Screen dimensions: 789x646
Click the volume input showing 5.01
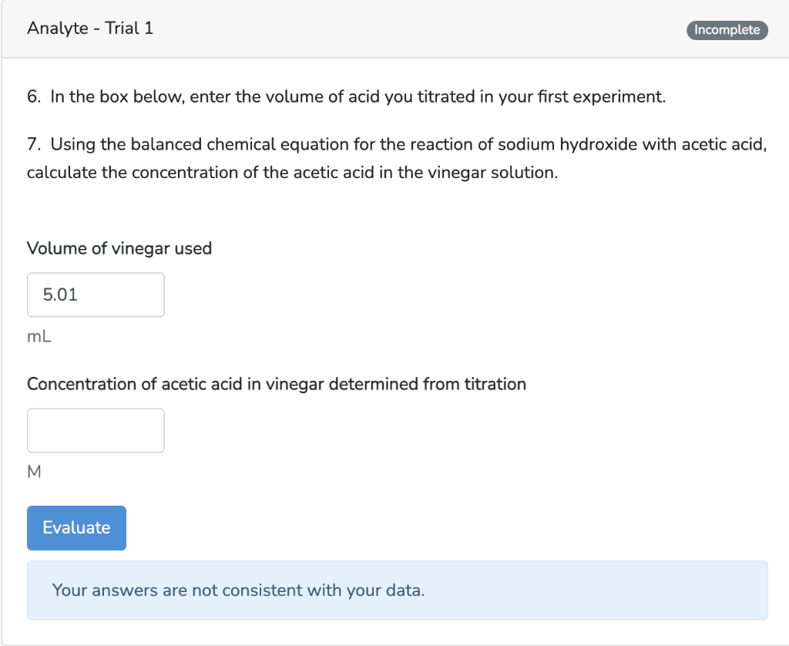pos(96,294)
